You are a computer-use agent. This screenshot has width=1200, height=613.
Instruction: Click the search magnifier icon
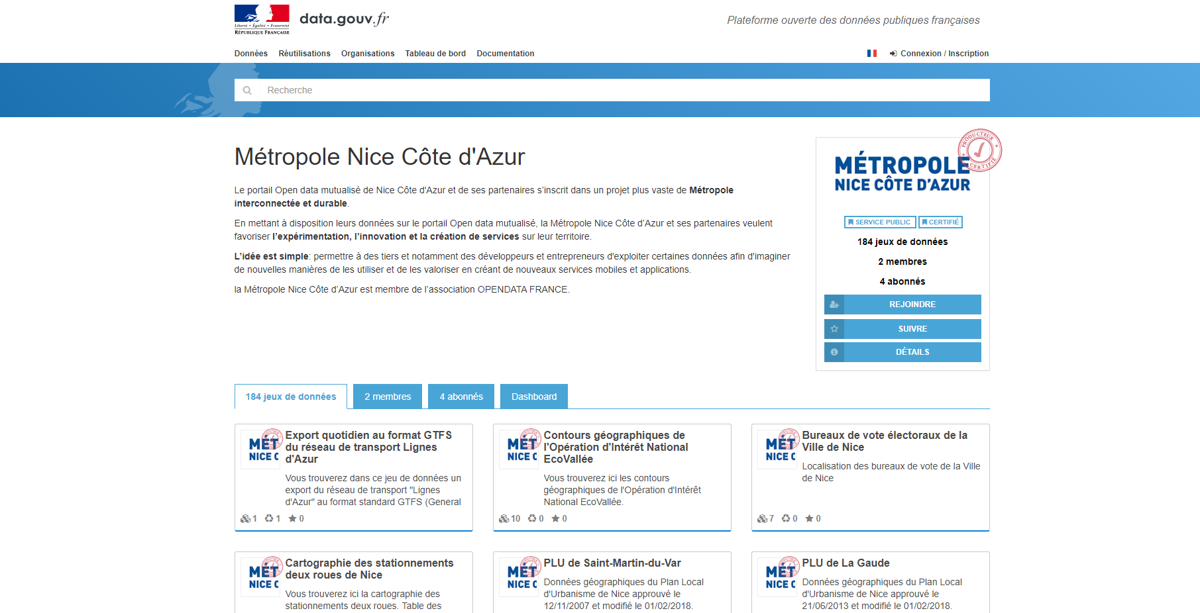pos(247,91)
